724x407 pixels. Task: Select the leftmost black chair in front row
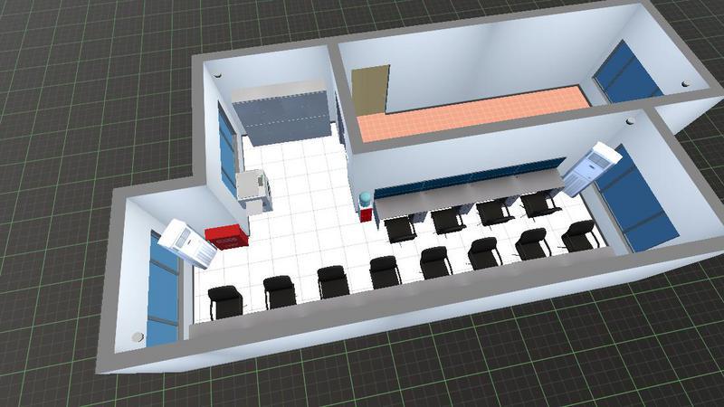click(225, 301)
